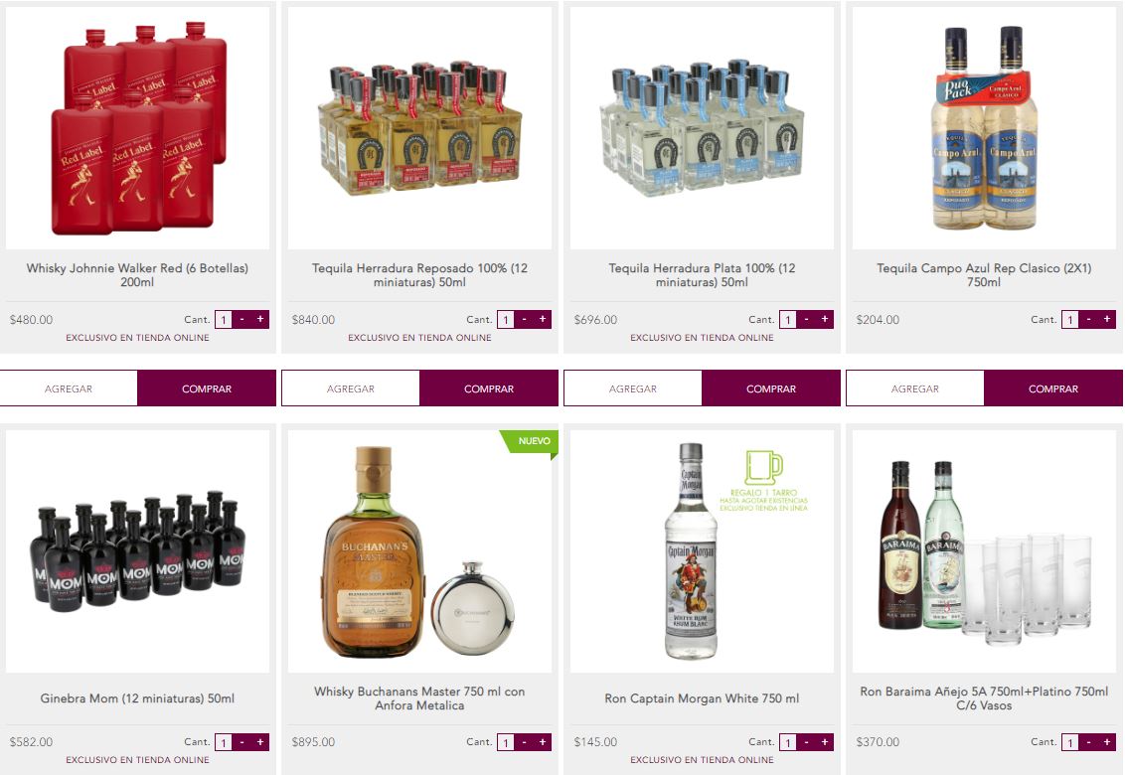Click plus for Tequila Herradura Plata quantity
This screenshot has width=1125, height=775.
(x=825, y=319)
